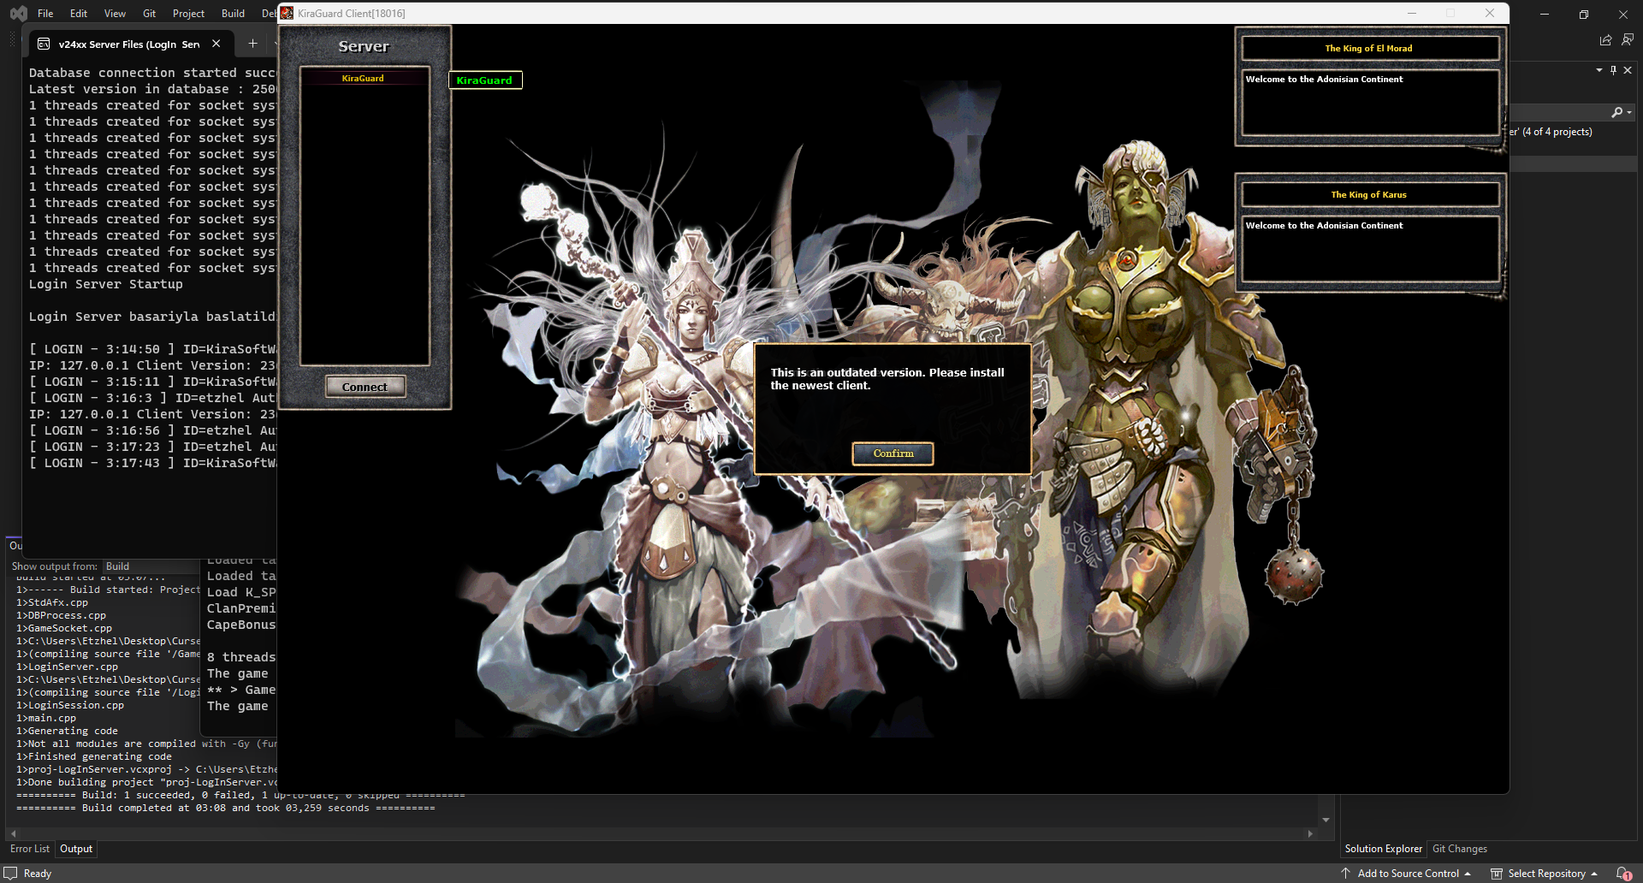Open Visual Studio Git menu
The height and width of the screenshot is (883, 1643).
(150, 14)
